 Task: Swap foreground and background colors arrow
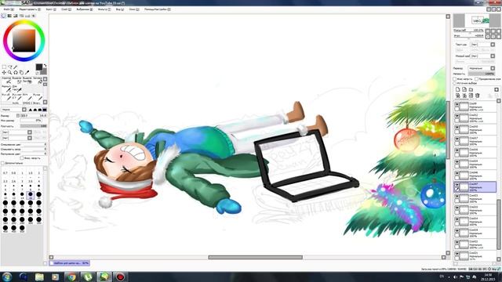click(x=45, y=66)
